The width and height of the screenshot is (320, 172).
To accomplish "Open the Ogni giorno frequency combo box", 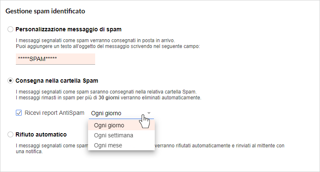I will pyautogui.click(x=121, y=113).
